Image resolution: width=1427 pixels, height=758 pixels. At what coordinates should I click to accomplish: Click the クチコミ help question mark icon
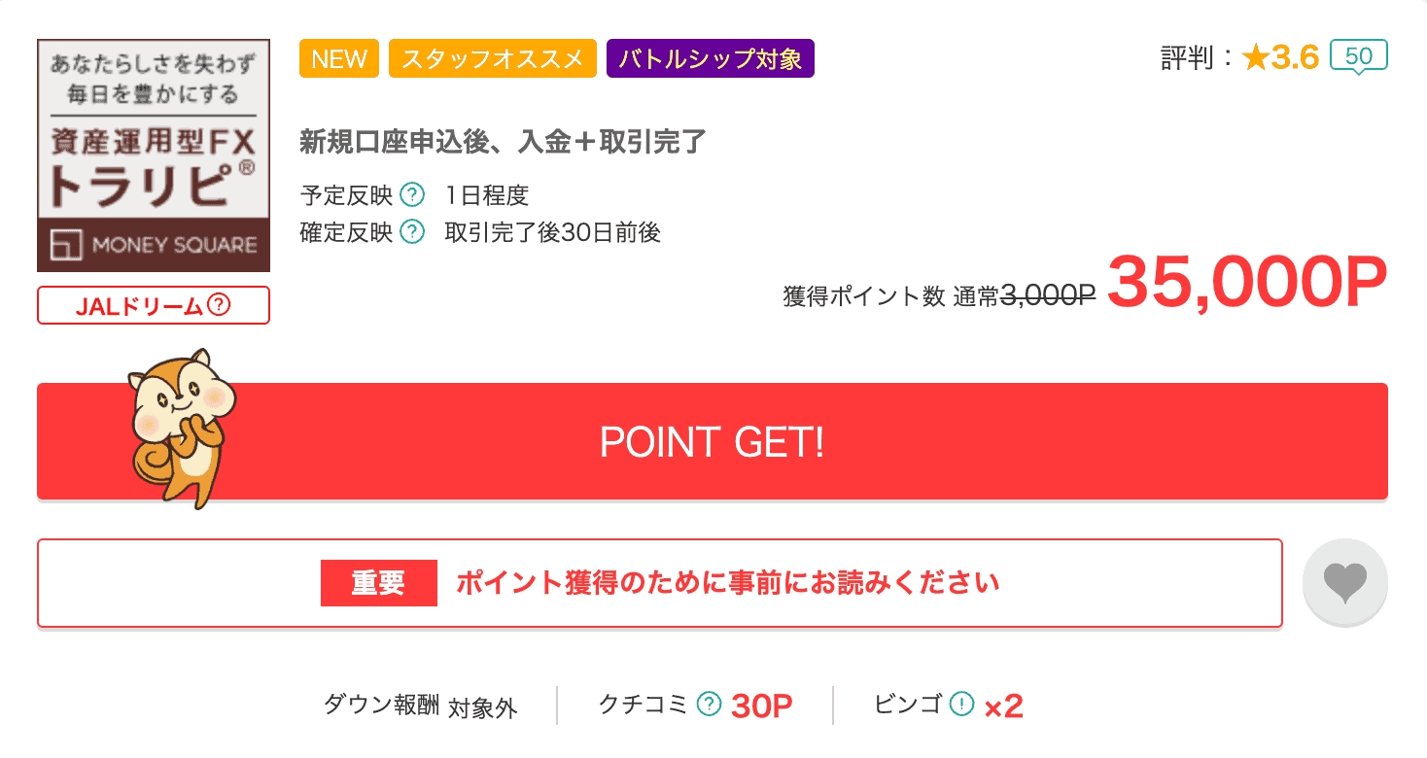click(709, 705)
